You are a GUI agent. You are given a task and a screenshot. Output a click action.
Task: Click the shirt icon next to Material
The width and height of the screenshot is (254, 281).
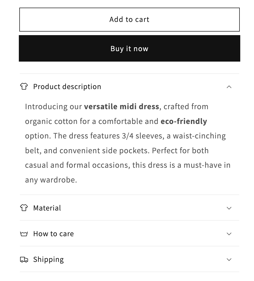pos(24,208)
